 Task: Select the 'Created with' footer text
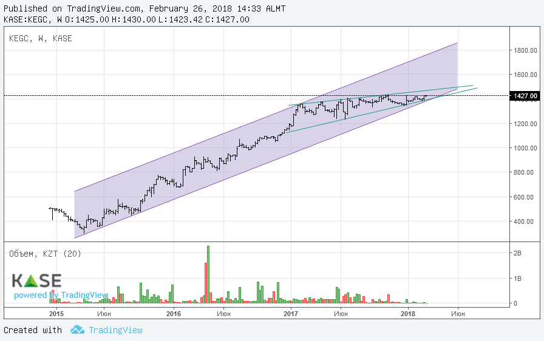pyautogui.click(x=33, y=330)
